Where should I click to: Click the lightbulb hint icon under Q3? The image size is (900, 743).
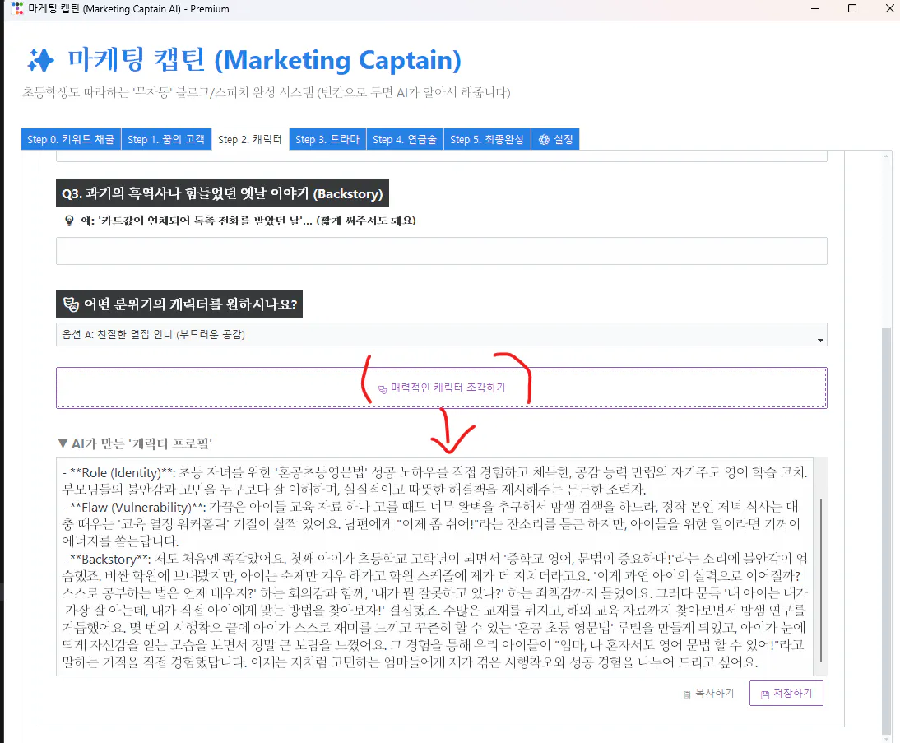[x=69, y=221]
